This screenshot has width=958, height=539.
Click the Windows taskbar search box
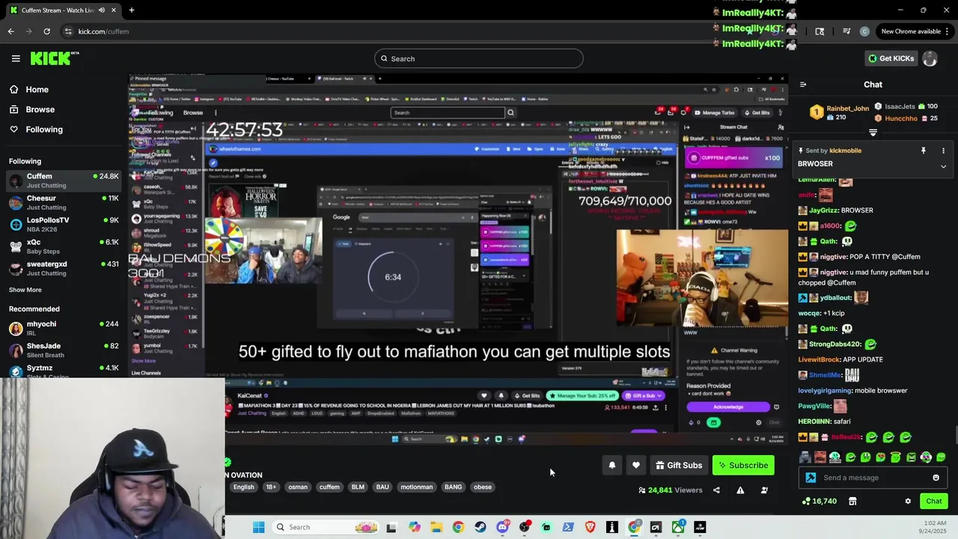coord(325,527)
